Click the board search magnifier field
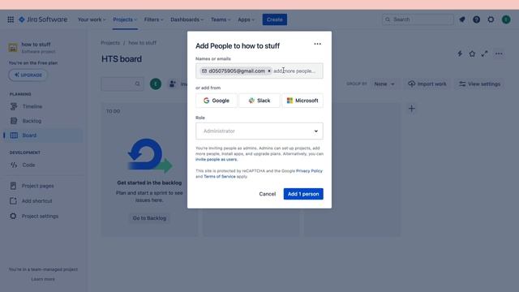 (122, 84)
